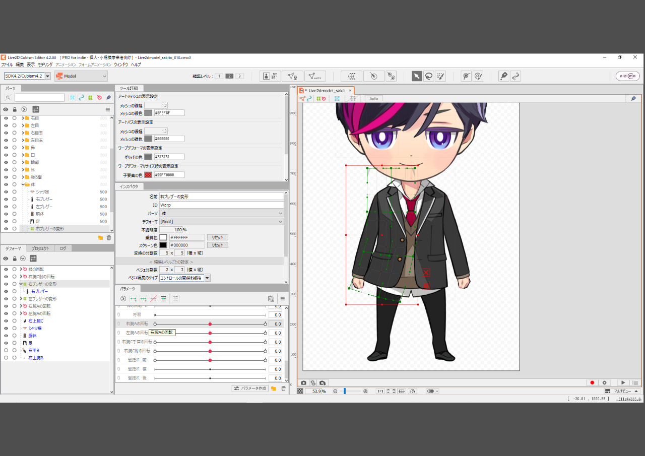The height and width of the screenshot is (456, 645).
Task: Click the play button below canvas
Action: tap(623, 383)
